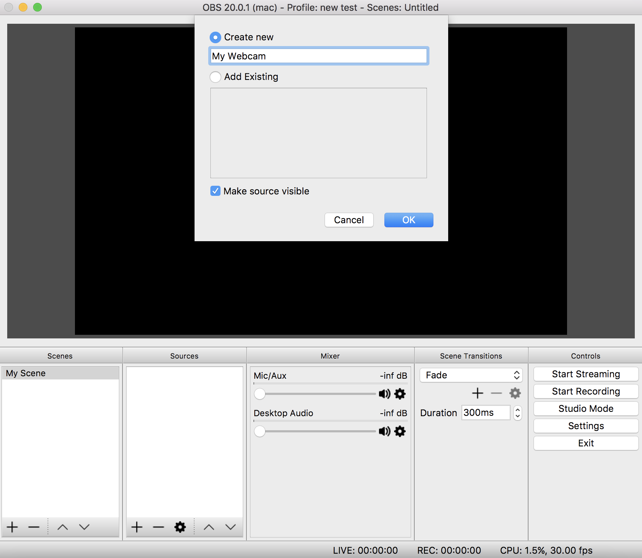This screenshot has width=642, height=558.
Task: Select the Add Existing radio button
Action: [x=215, y=77]
